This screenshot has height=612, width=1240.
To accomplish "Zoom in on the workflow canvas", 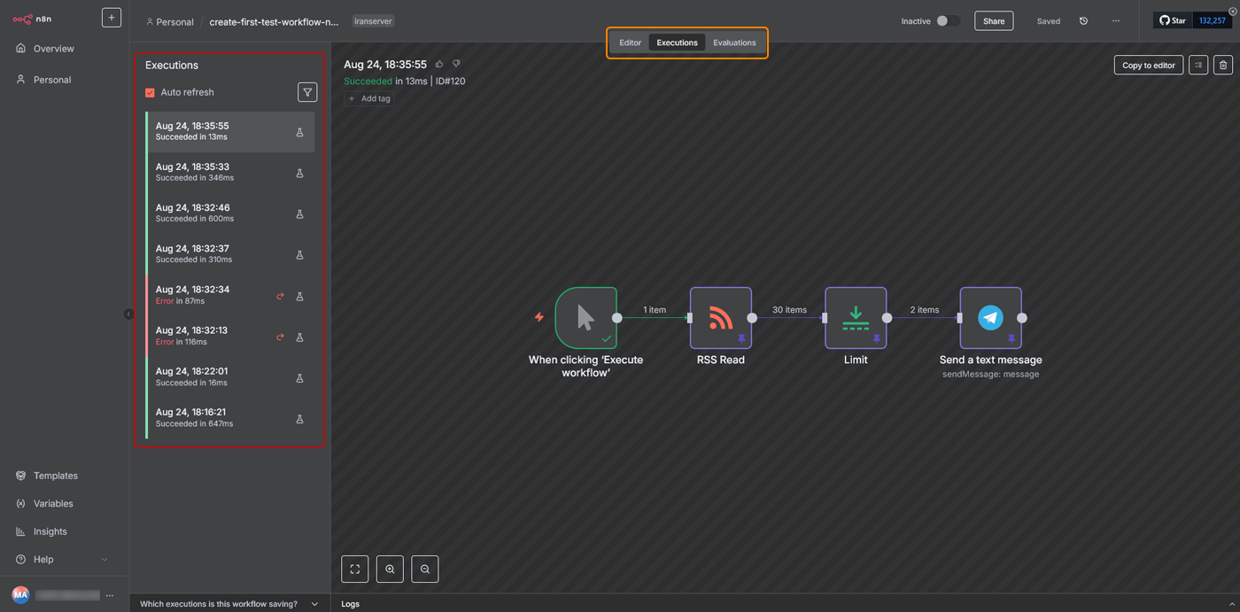I will pyautogui.click(x=390, y=569).
